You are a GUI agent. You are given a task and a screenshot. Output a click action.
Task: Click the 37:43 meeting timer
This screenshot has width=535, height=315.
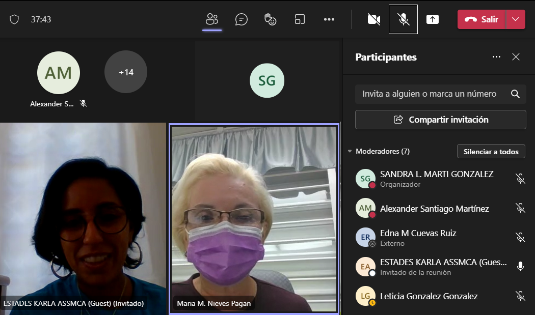pos(41,19)
